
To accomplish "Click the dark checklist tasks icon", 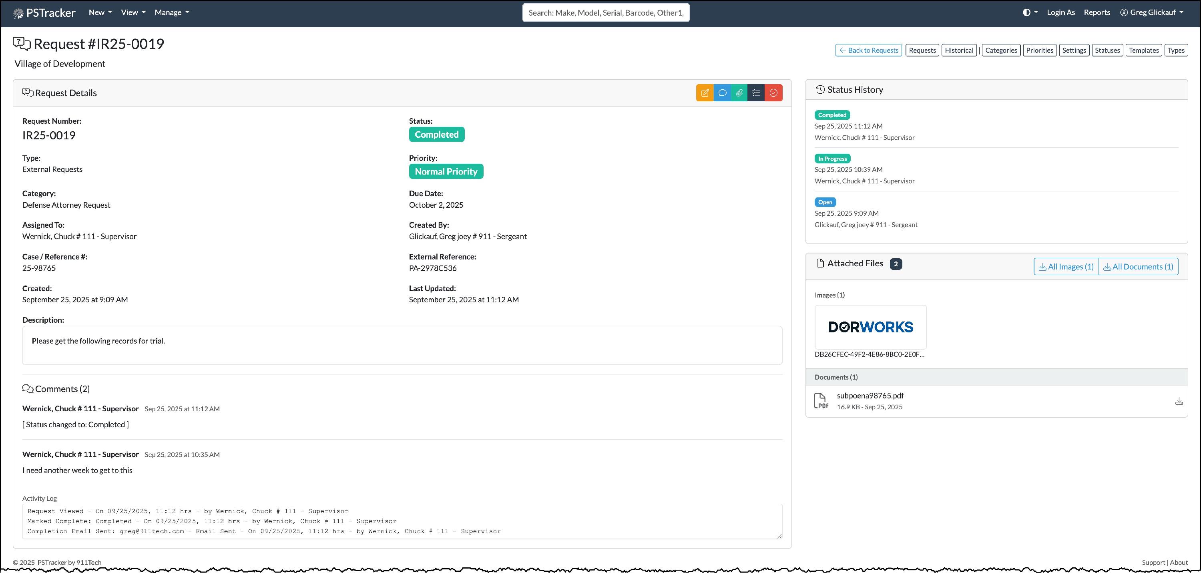I will pyautogui.click(x=756, y=93).
